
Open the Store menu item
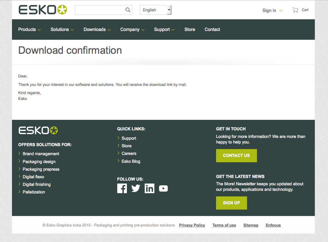coord(190,30)
